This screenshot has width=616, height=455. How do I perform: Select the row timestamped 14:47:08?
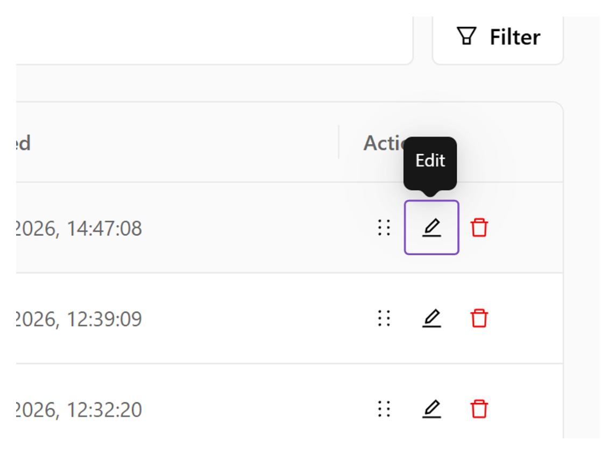289,228
